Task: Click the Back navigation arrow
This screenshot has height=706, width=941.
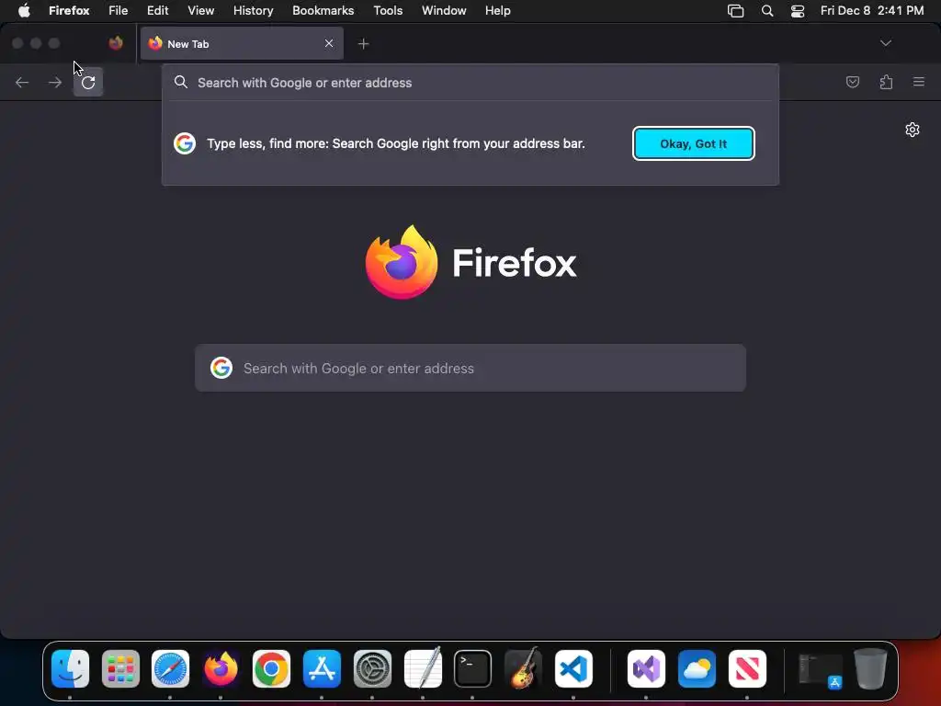Action: point(22,82)
